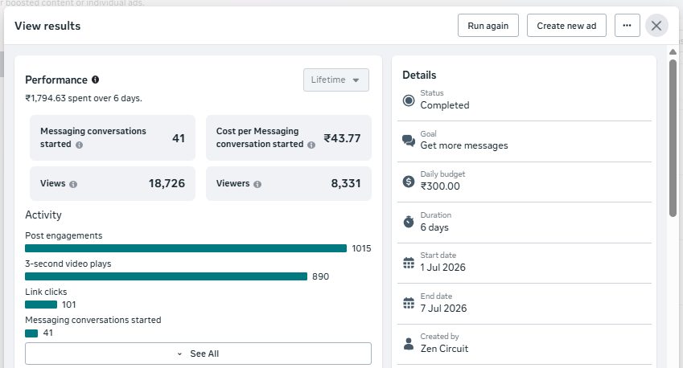Image resolution: width=683 pixels, height=368 pixels.
Task: Click the Zen Circuit creator name
Action: (x=444, y=349)
